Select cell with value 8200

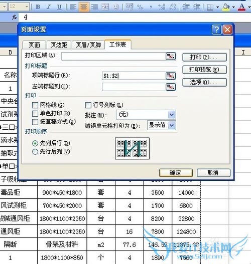pos(158,218)
